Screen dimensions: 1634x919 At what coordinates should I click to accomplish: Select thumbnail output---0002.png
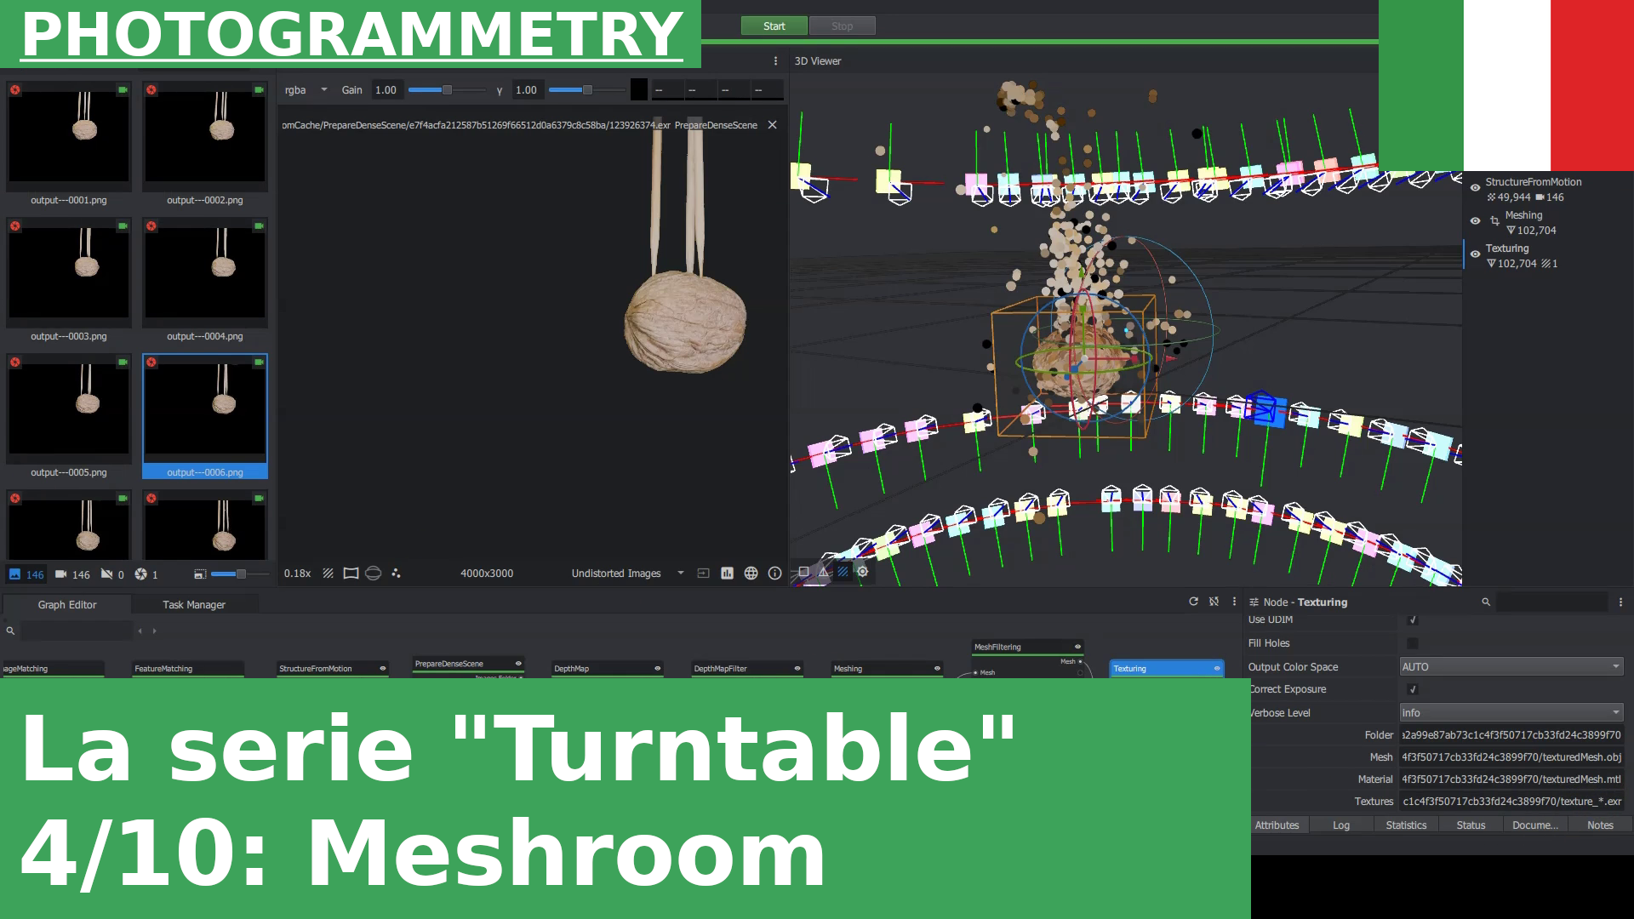point(205,144)
